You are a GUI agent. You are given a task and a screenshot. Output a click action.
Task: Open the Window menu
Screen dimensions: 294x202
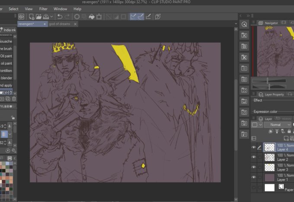coord(60,9)
